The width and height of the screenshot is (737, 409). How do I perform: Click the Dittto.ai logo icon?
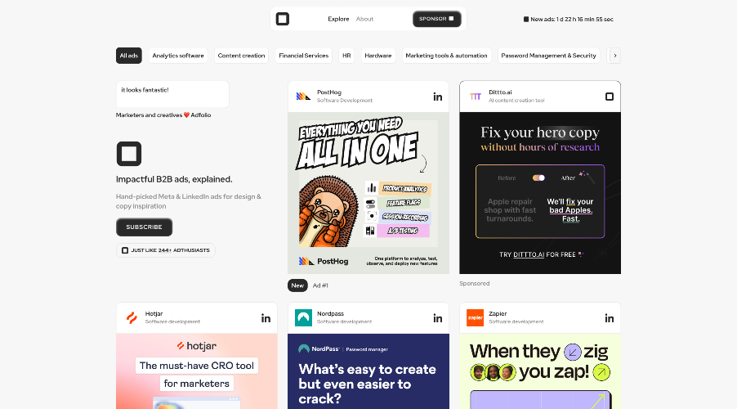coord(476,97)
